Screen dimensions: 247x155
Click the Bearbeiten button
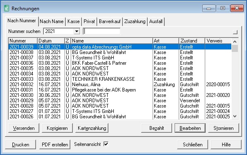tap(190, 128)
